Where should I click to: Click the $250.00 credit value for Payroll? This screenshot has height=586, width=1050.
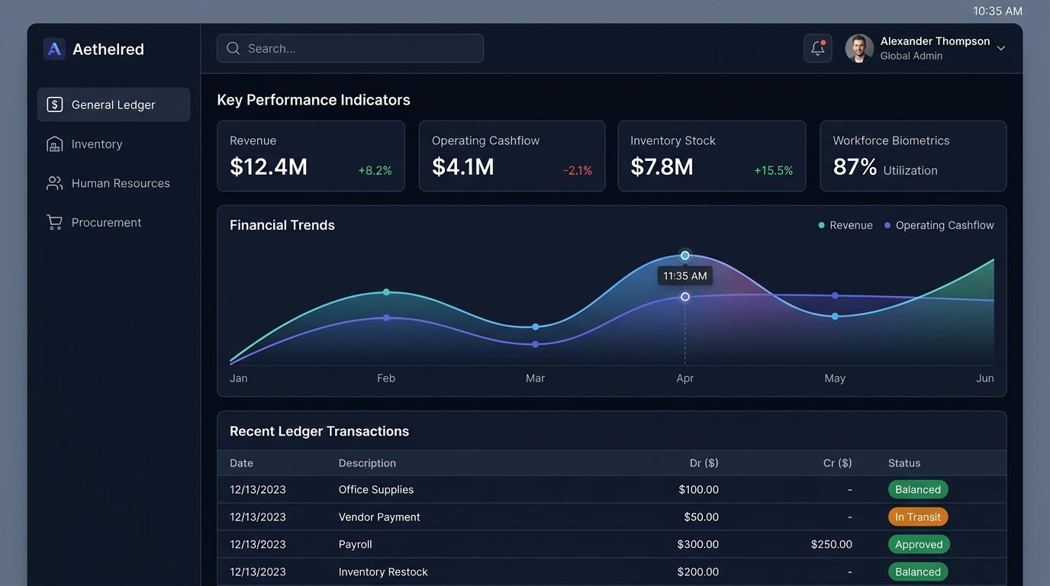click(x=832, y=545)
